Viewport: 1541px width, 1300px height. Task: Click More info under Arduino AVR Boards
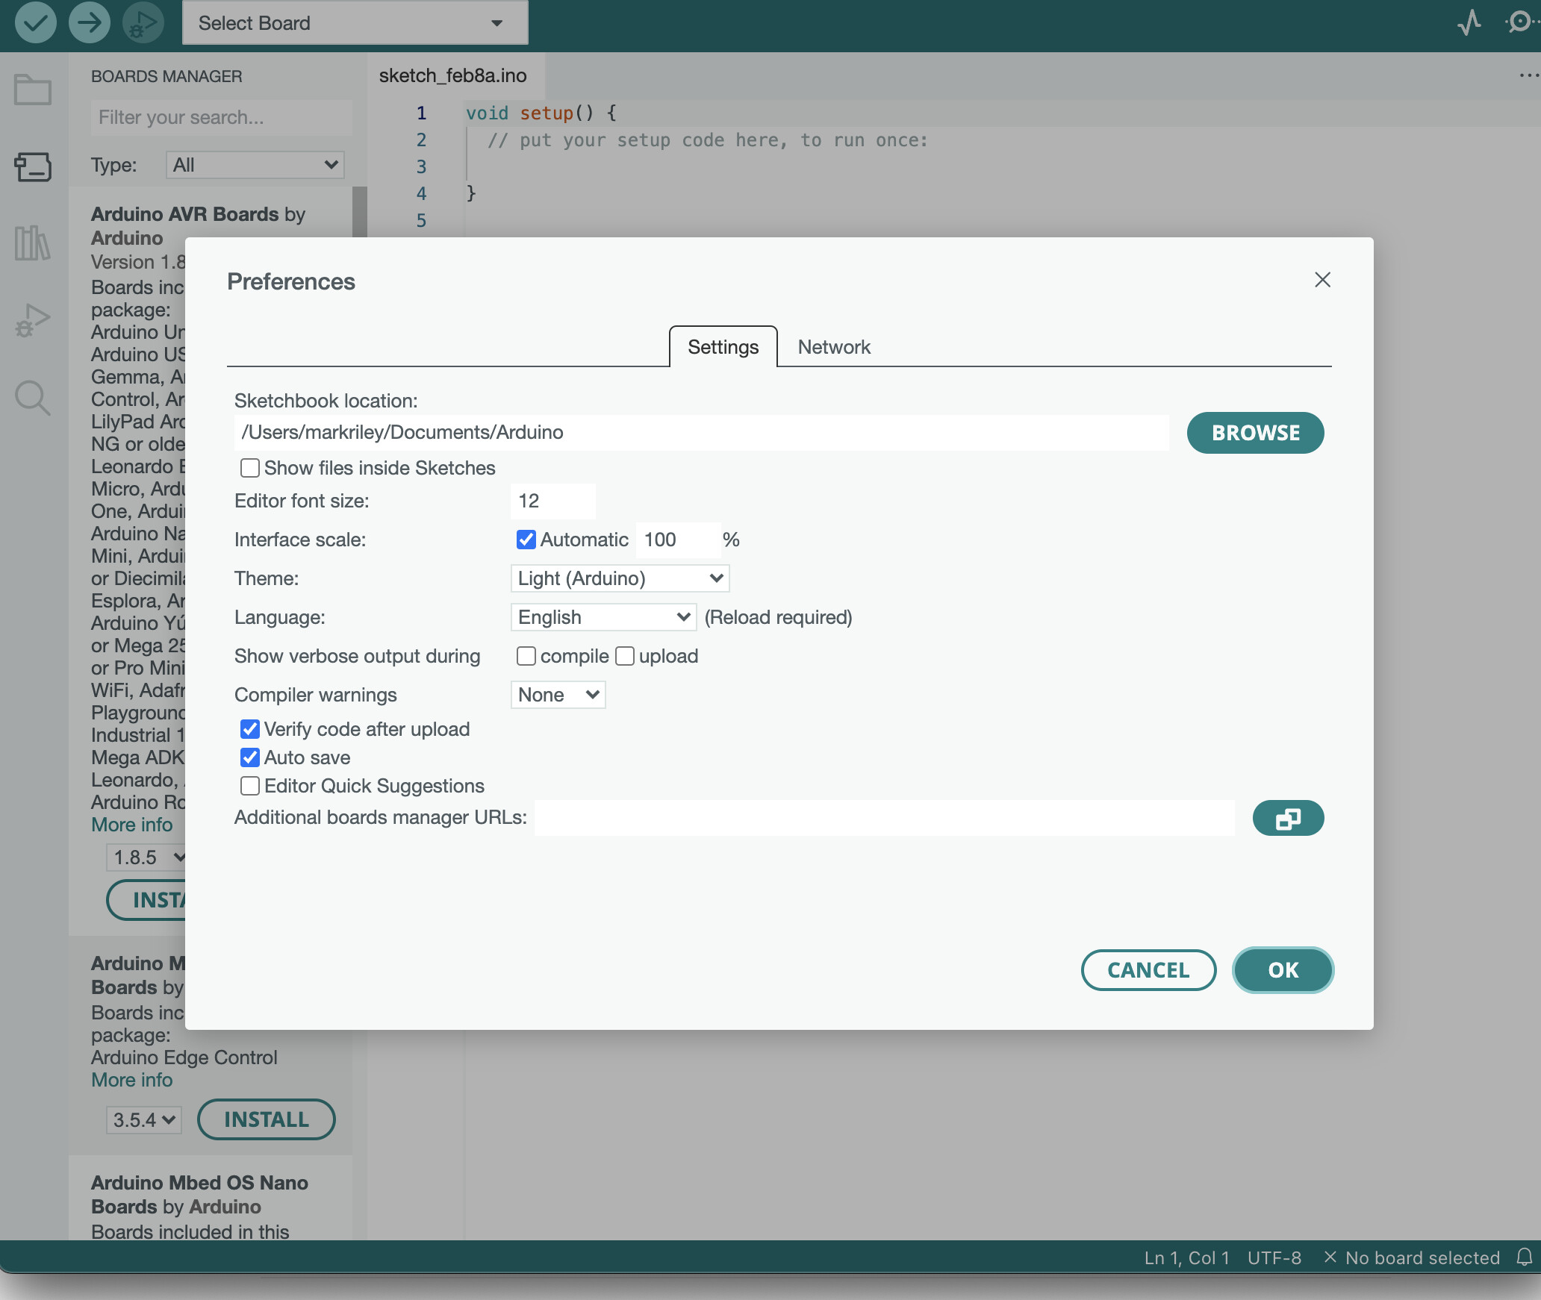point(132,825)
